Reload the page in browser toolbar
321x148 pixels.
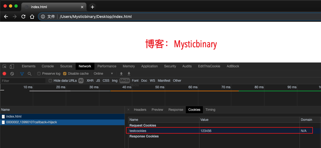(23, 17)
